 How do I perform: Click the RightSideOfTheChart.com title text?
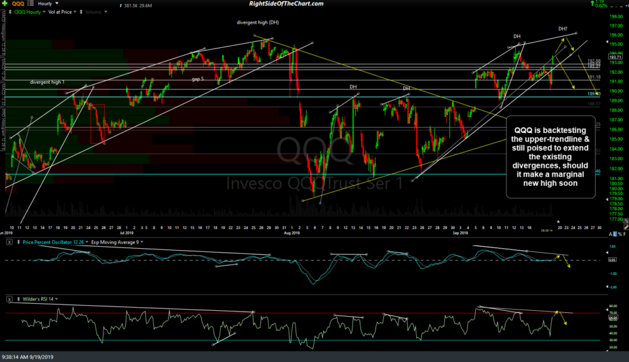(x=286, y=4)
